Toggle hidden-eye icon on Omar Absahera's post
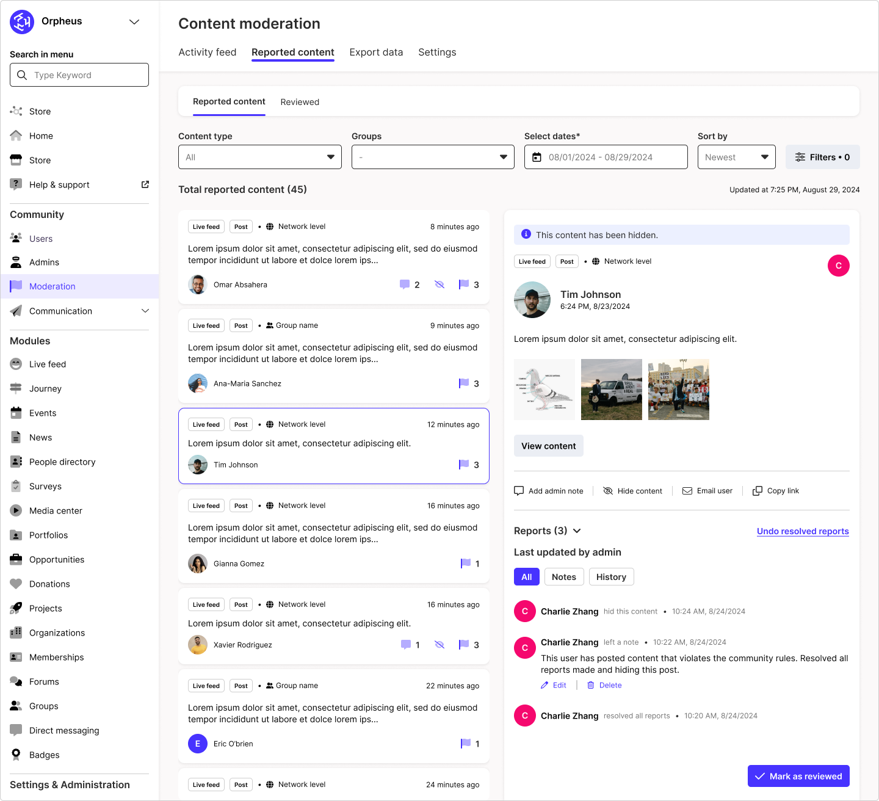Viewport: 879px width, 801px height. (x=440, y=285)
